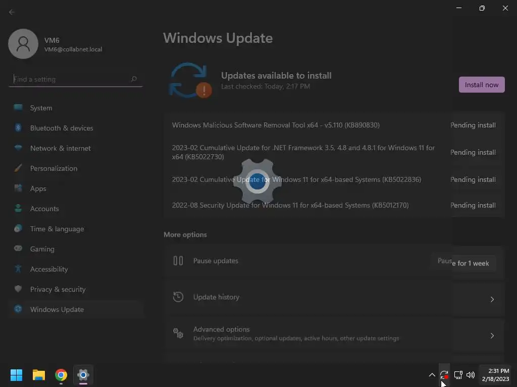This screenshot has height=387, width=517.
Task: Focus the Find a setting search box
Action: pyautogui.click(x=76, y=79)
